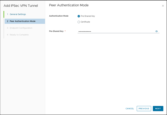Viewport: 167px width, 115px height.
Task: Click the Pre-Shared Key radio label text
Action: 88,16
